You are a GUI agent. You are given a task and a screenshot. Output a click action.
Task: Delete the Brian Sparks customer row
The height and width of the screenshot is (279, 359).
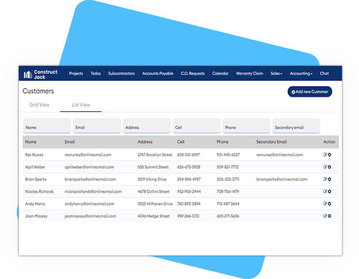pos(329,179)
